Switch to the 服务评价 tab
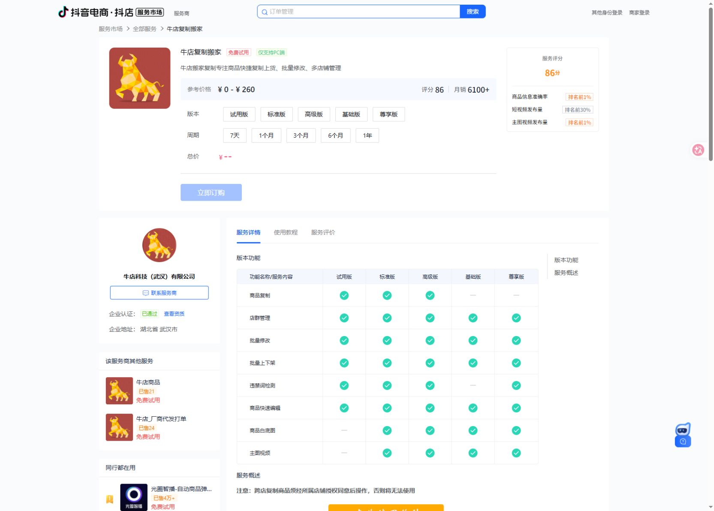Image resolution: width=714 pixels, height=511 pixels. point(323,232)
